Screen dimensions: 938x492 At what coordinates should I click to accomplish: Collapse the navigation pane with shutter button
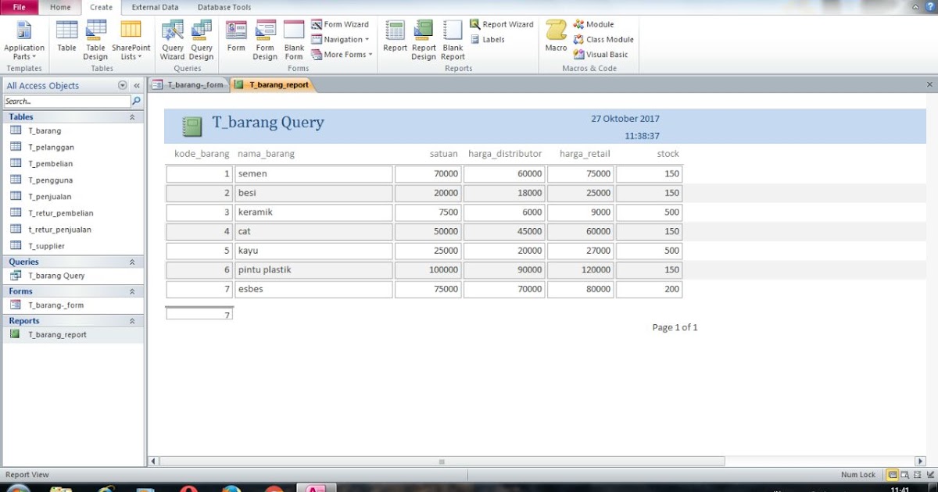137,86
